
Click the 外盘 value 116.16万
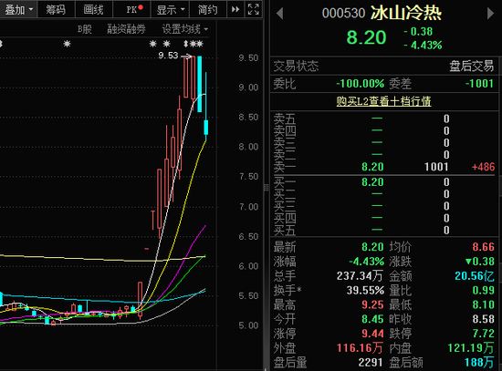click(360, 348)
